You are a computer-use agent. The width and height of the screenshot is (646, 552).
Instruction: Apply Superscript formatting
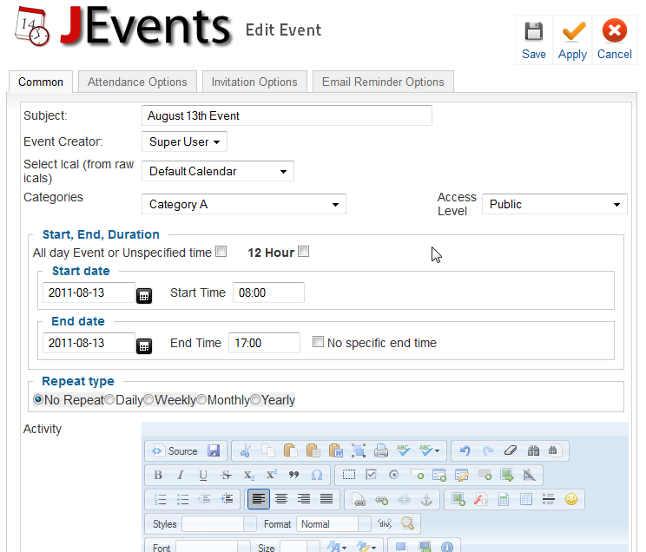(x=271, y=475)
